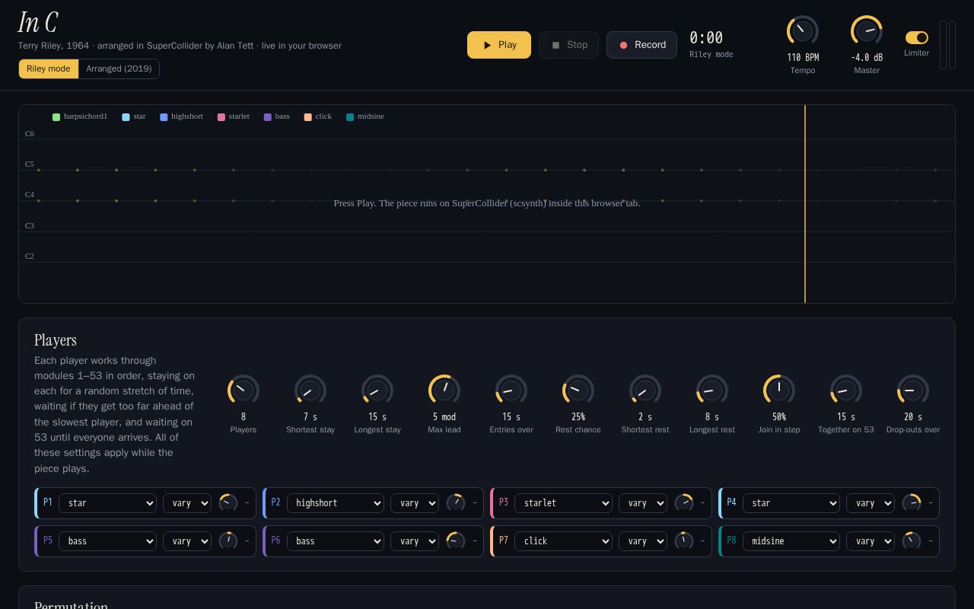Screen dimensions: 974x609
Task: Click the Entries over knob
Action: 511,391
